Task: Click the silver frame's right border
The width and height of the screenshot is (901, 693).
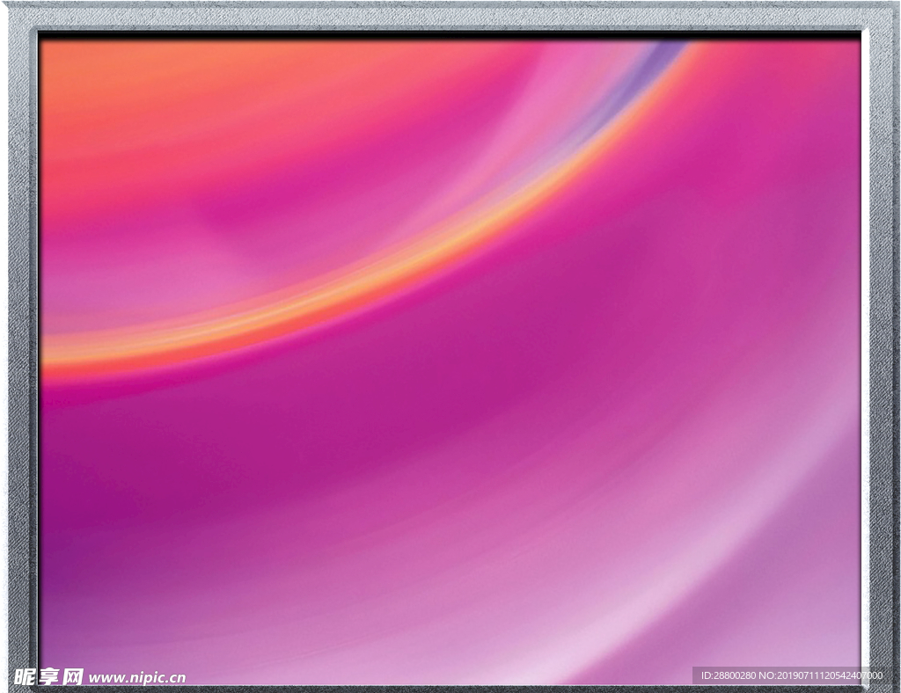Action: pyautogui.click(x=880, y=352)
